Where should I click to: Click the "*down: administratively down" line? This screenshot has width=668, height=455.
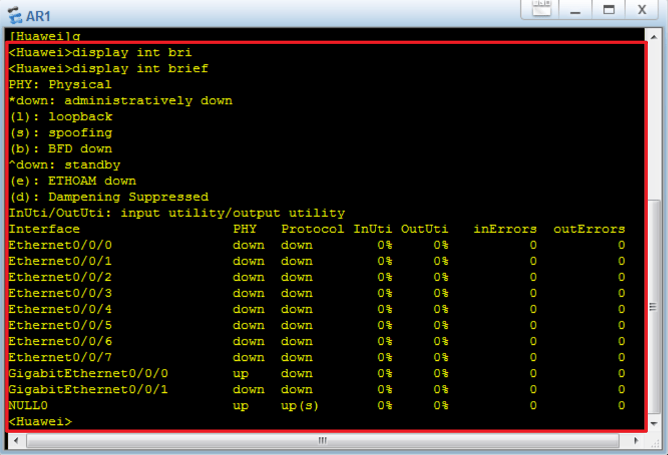pos(120,100)
